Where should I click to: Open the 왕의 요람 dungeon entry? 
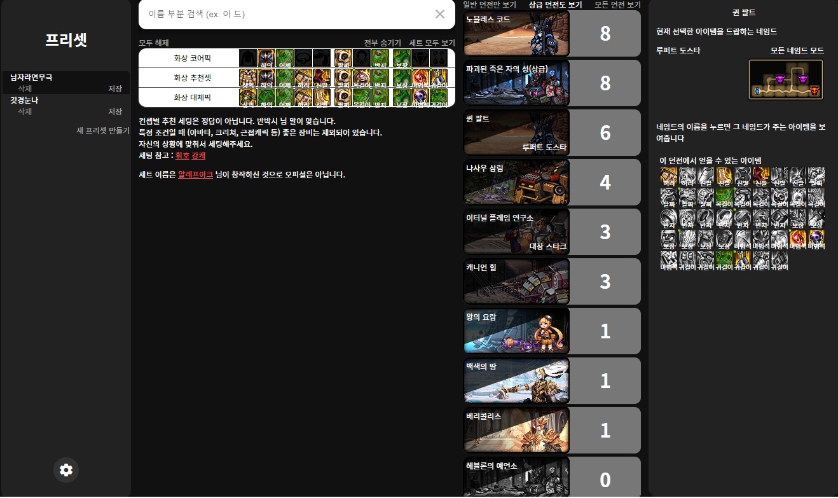[516, 331]
